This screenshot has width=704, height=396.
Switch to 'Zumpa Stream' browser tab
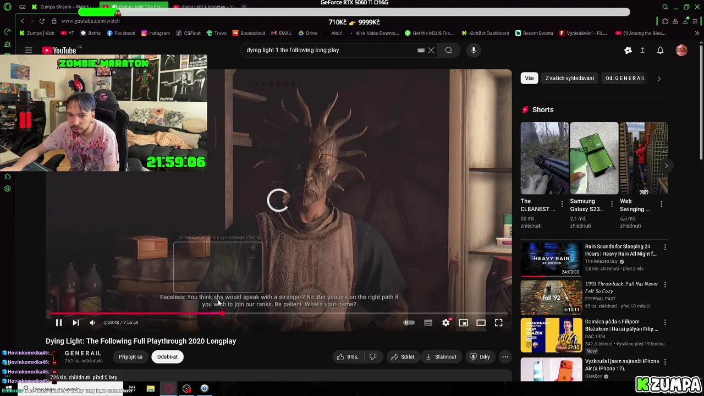click(63, 7)
